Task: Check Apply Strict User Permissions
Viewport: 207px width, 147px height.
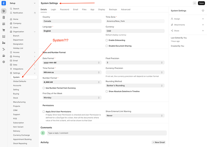Action: [44, 112]
